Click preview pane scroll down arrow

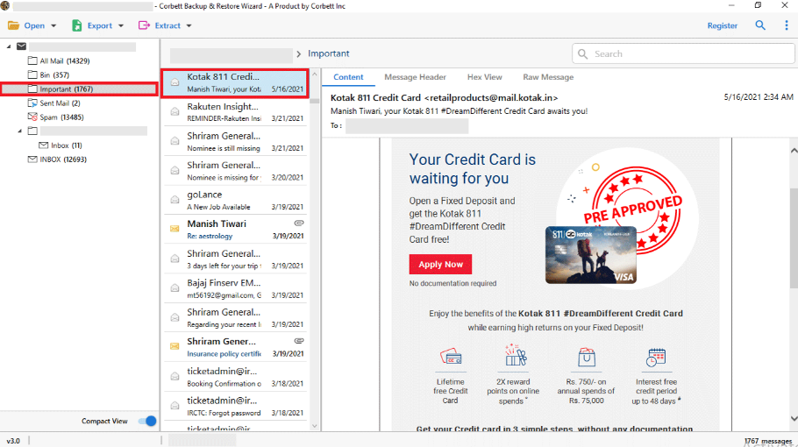(794, 419)
